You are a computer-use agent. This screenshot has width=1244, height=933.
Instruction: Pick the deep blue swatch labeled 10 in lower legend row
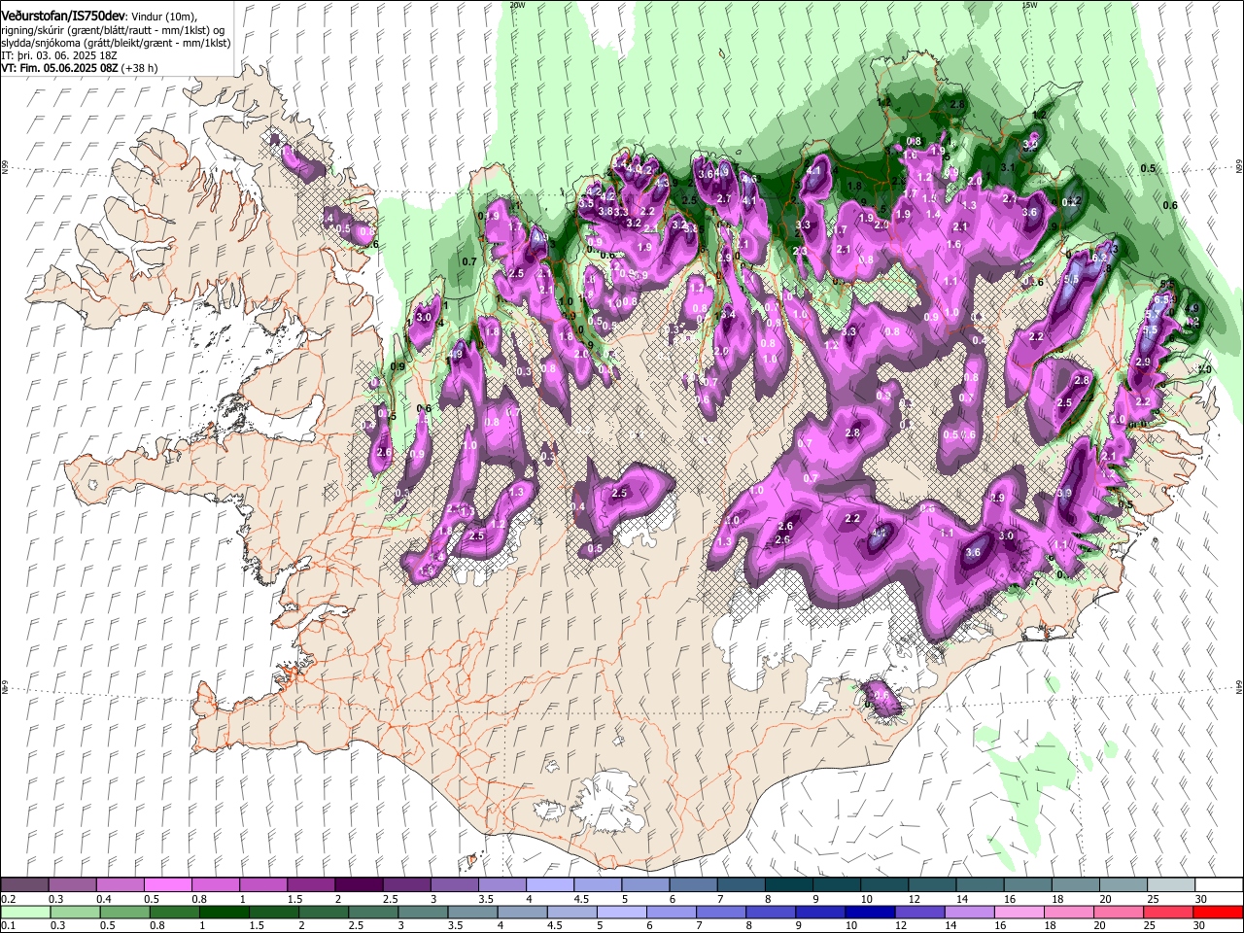(x=870, y=912)
